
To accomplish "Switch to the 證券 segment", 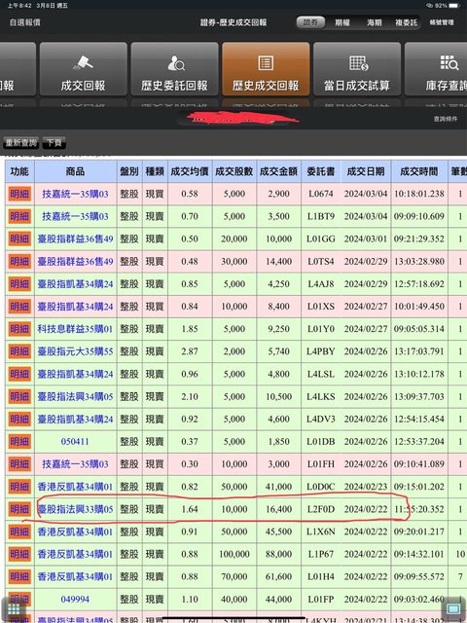I will point(310,22).
